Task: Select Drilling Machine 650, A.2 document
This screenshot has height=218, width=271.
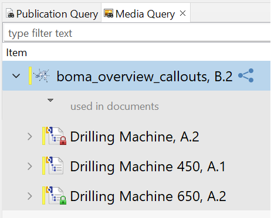Action: point(148,196)
